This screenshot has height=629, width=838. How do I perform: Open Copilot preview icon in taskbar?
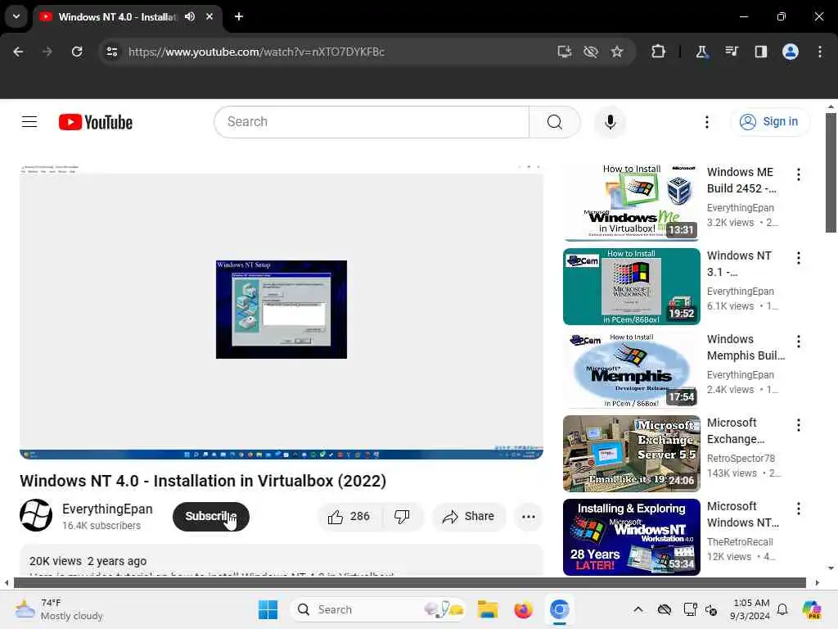(x=811, y=609)
